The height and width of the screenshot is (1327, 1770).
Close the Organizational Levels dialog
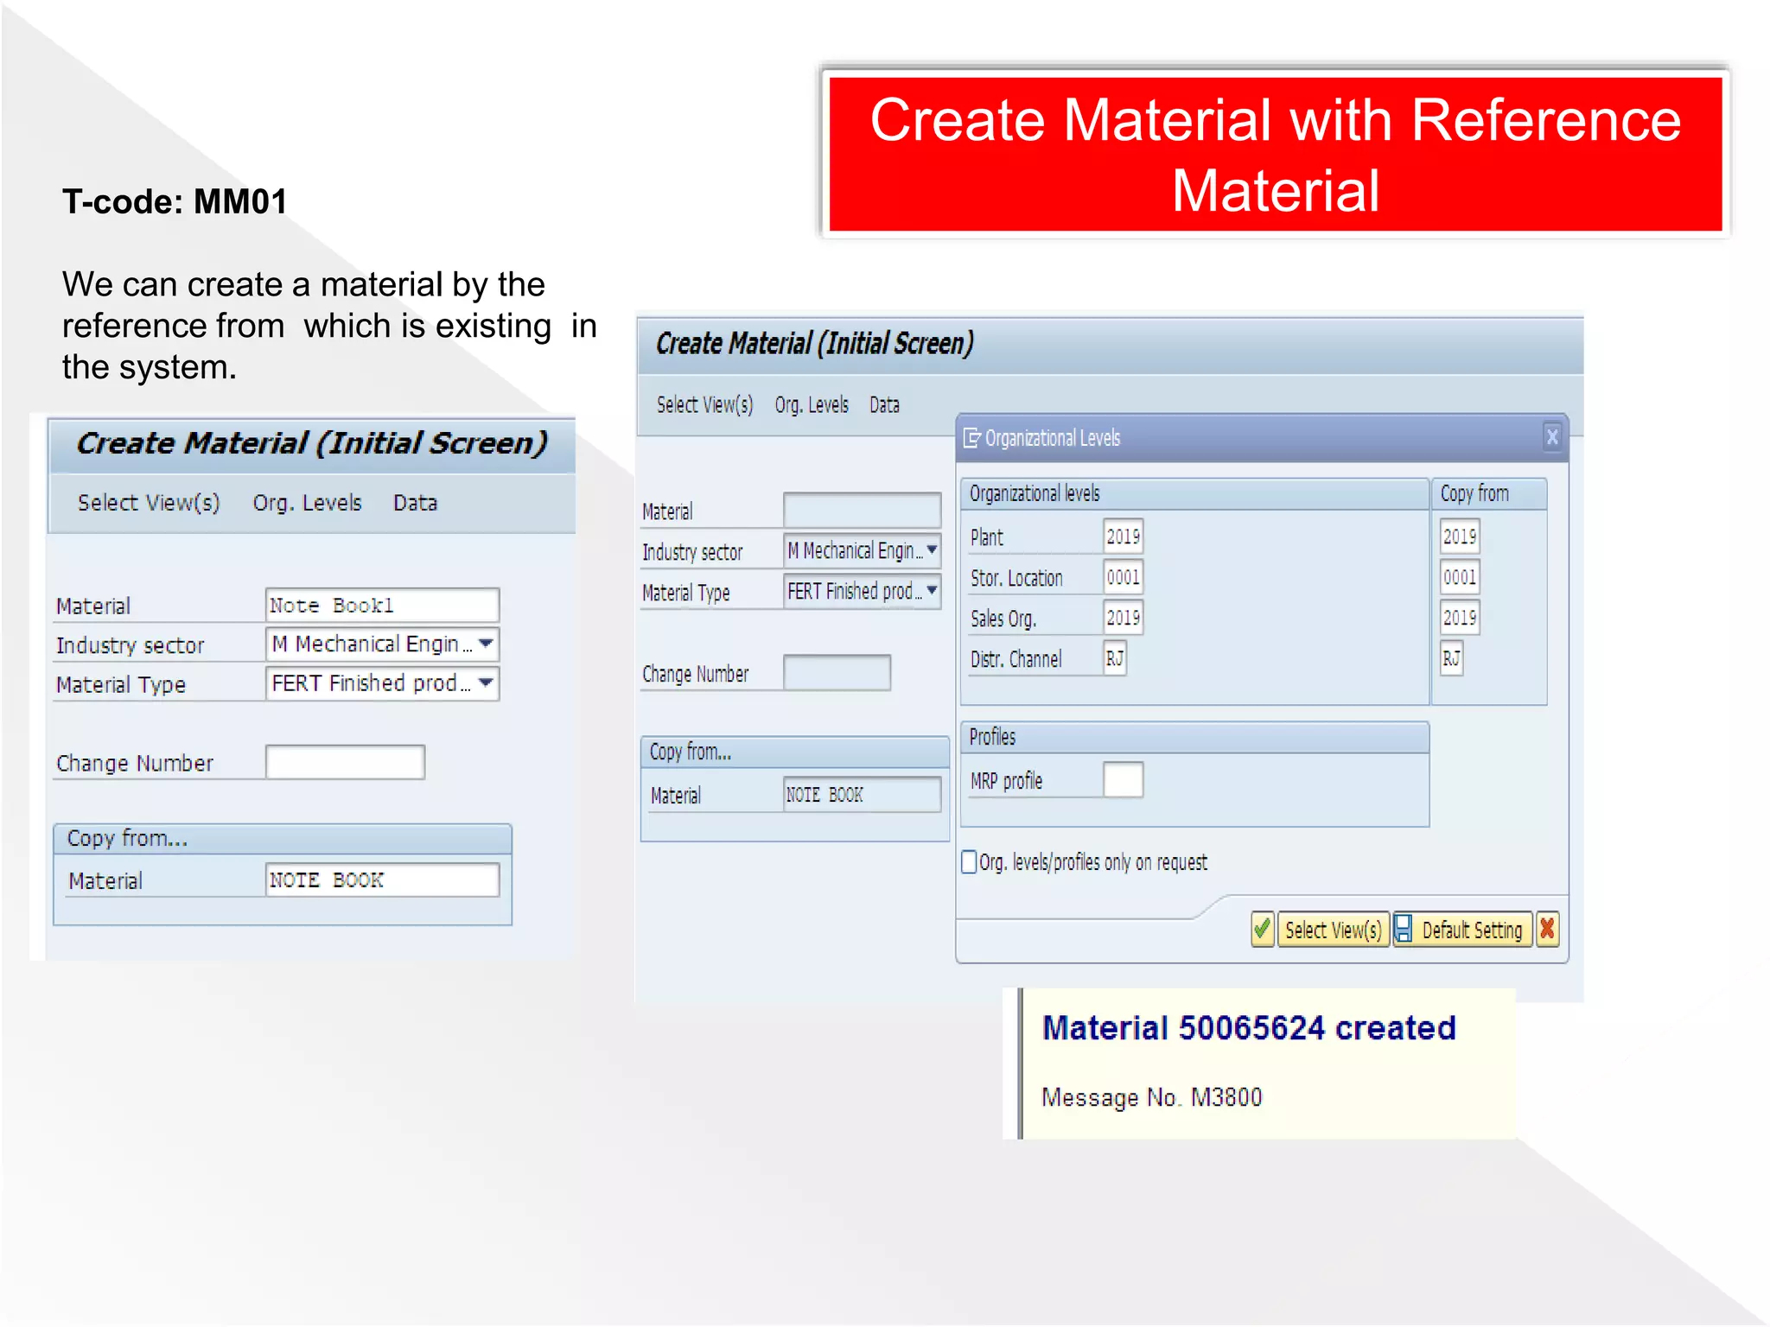(x=1552, y=437)
